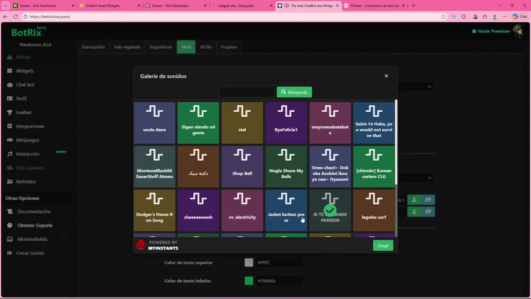The height and width of the screenshot is (299, 531).
Task: Choose the 'Sigan viendo mi gente' sound
Action: 198,123
